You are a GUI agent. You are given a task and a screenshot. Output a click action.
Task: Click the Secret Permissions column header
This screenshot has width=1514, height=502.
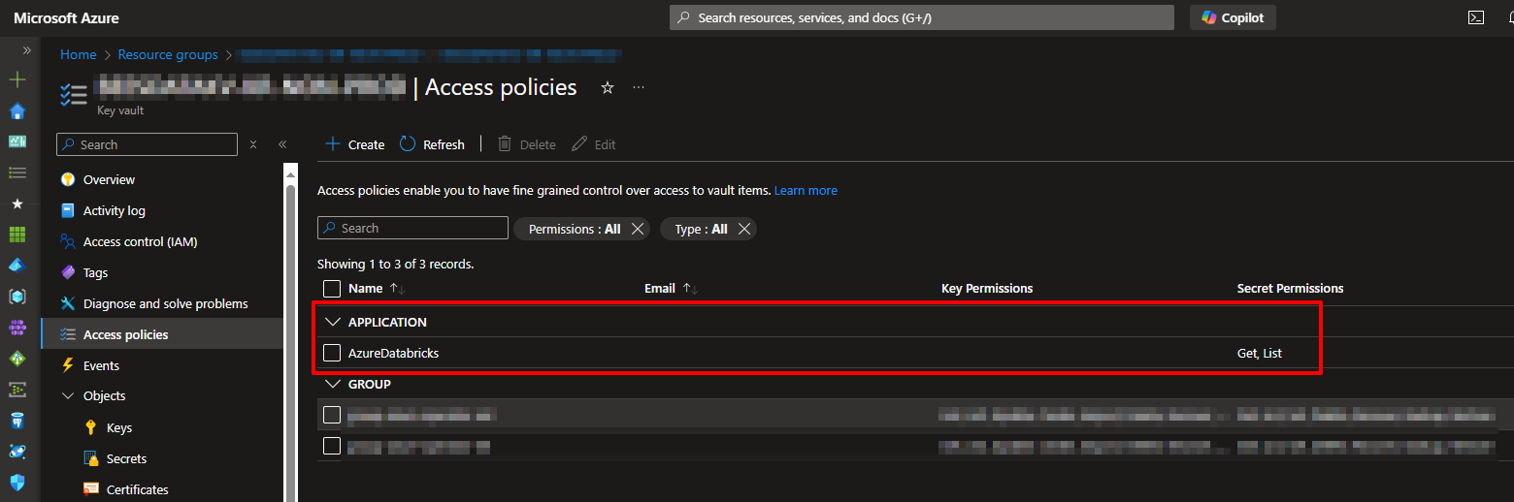pos(1291,289)
